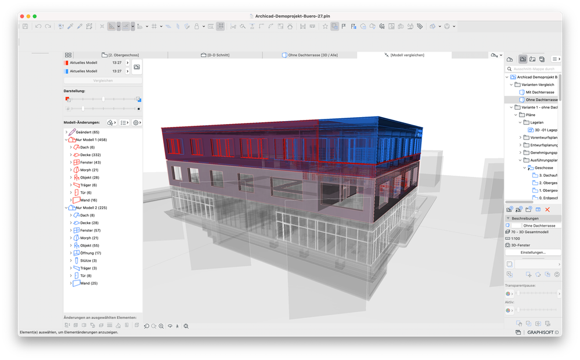Open the tab overview grid icon
The image size is (580, 360).
(68, 55)
